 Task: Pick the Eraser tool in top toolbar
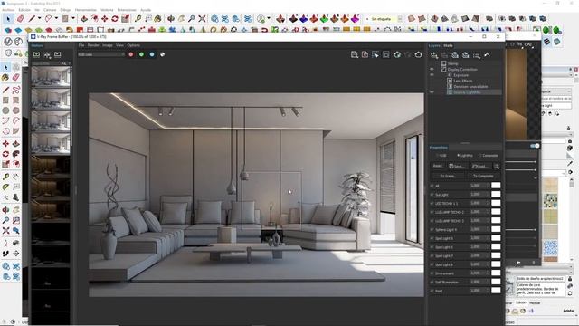[21, 18]
